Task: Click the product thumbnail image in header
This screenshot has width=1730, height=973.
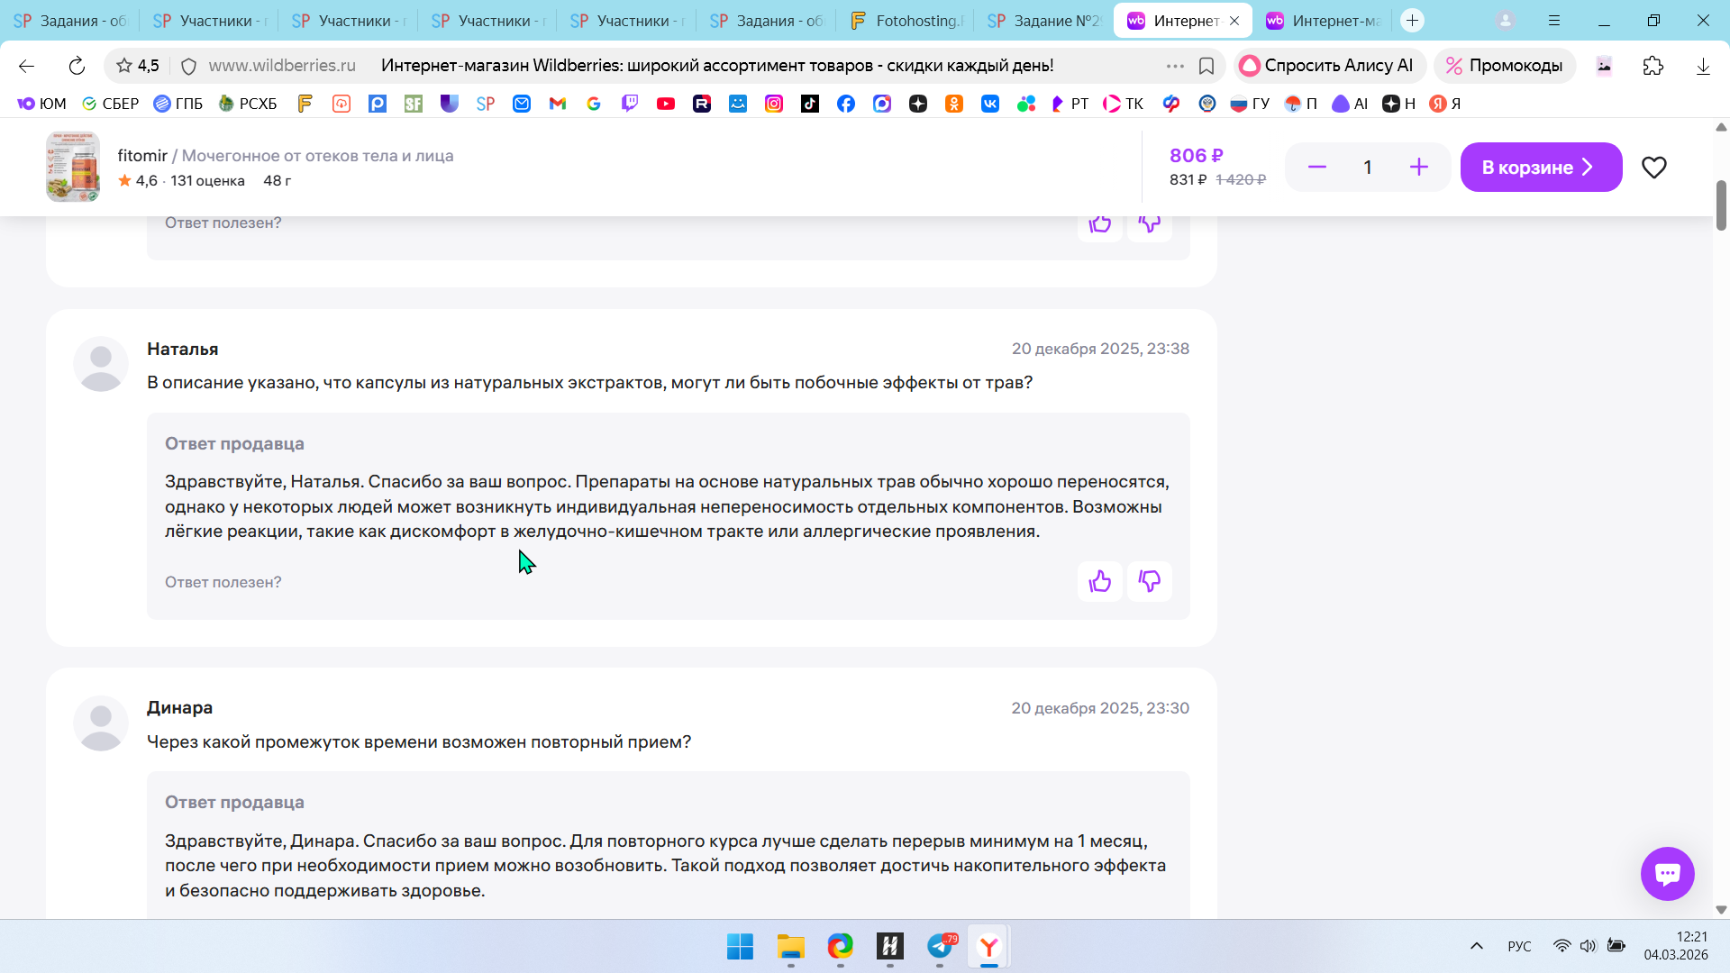Action: coord(73,168)
